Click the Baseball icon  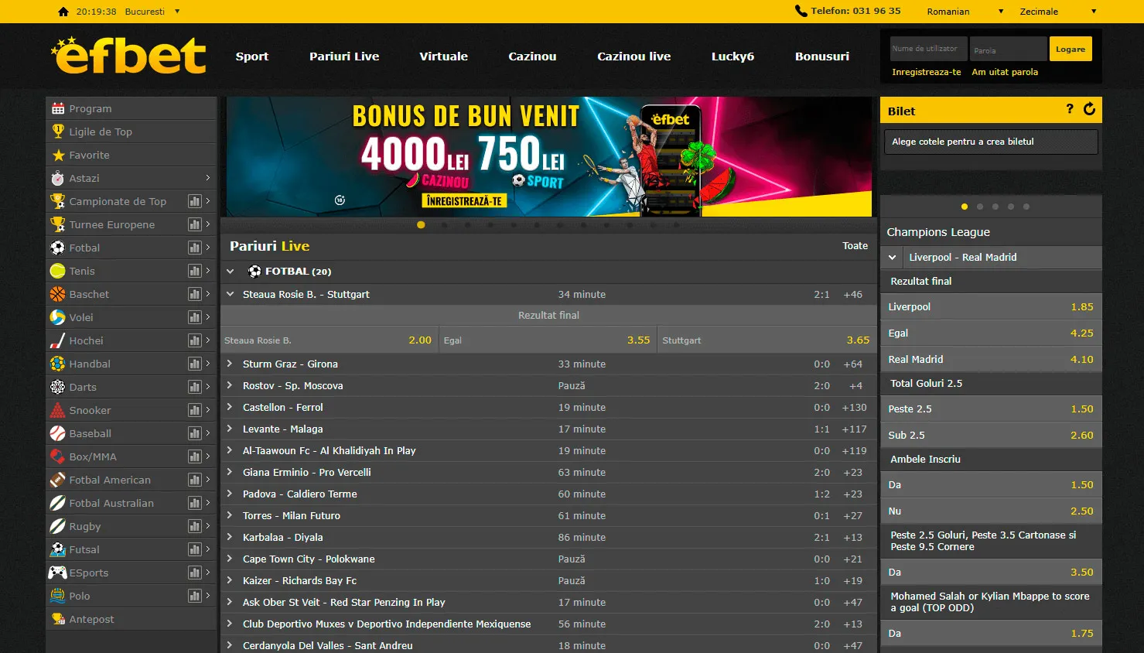[x=58, y=433]
